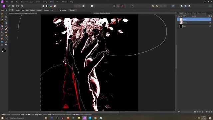This screenshot has width=213, height=120.
Task: Select the blue Rectangle shape tool
Action: (x=2, y=42)
